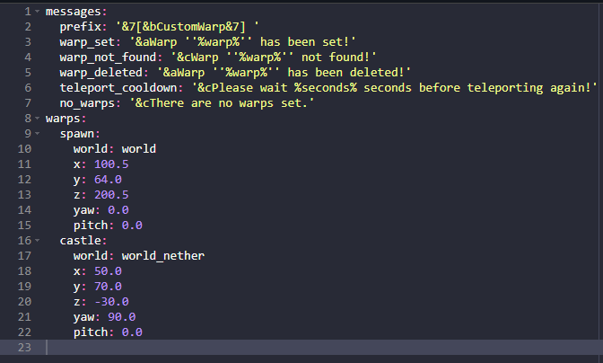Click line number 23 in the gutter
Viewport: 603px width, 363px height.
click(23, 348)
